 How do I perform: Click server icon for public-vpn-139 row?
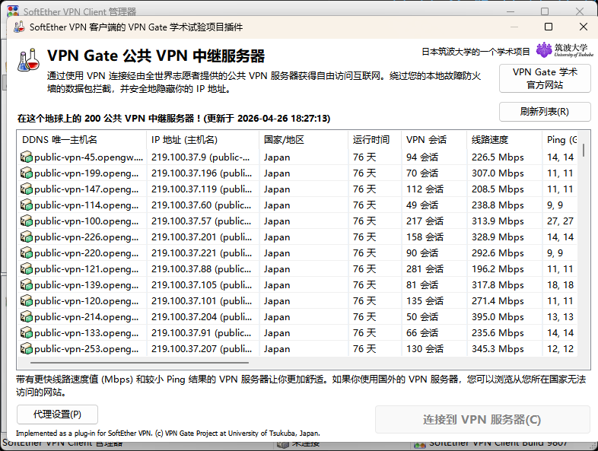(27, 284)
